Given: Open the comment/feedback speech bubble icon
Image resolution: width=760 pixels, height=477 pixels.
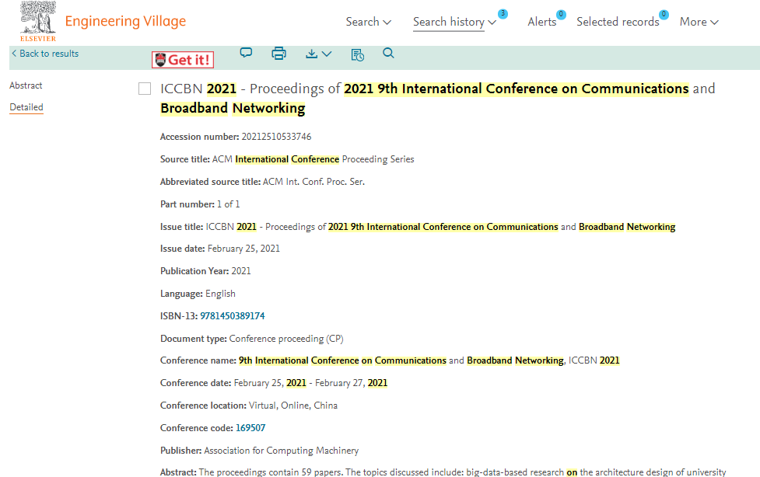Looking at the screenshot, I should click(246, 54).
